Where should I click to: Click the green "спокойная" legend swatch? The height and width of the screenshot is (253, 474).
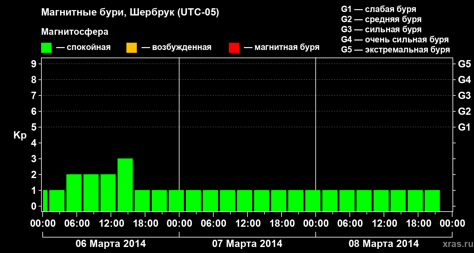click(x=46, y=48)
